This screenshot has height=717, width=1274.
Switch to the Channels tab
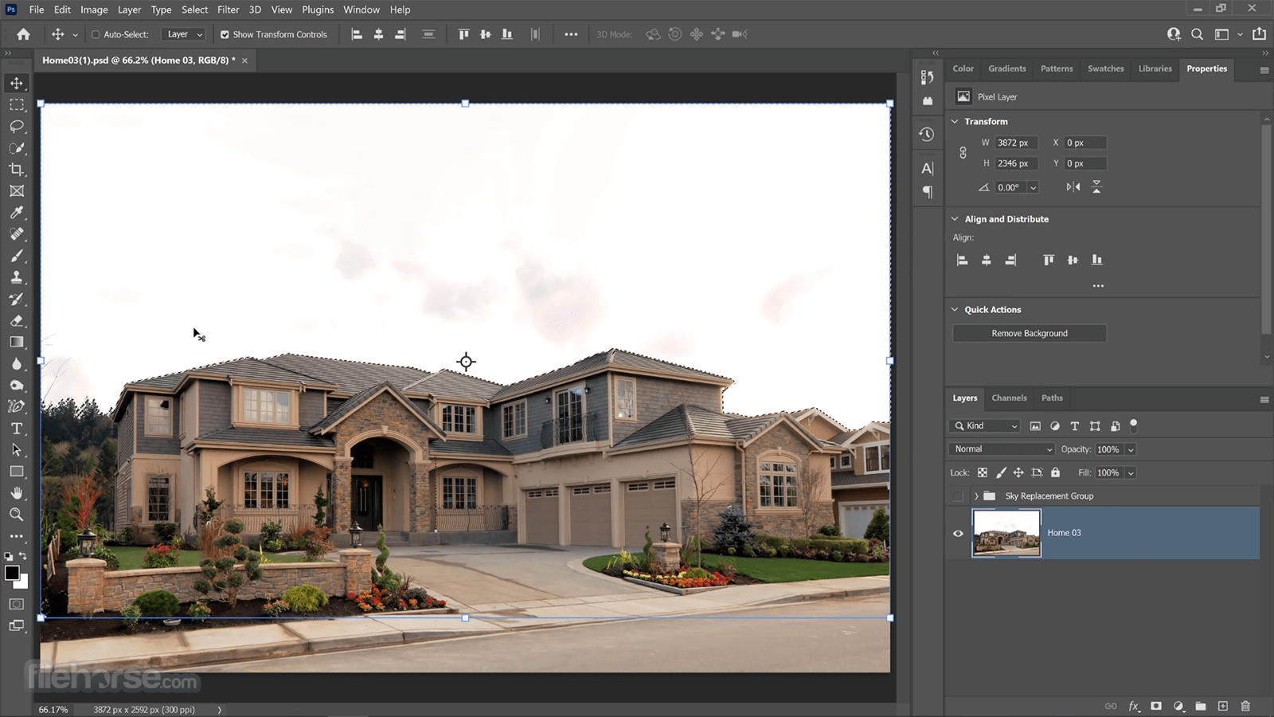(1009, 398)
